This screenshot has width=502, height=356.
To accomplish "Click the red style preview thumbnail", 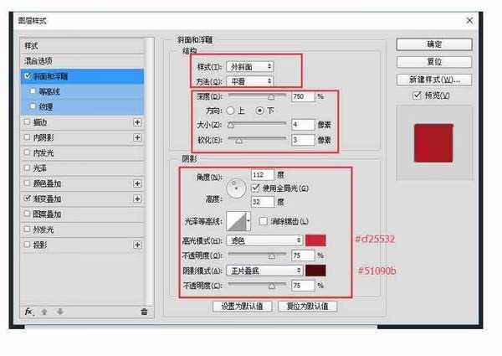I will pyautogui.click(x=433, y=143).
